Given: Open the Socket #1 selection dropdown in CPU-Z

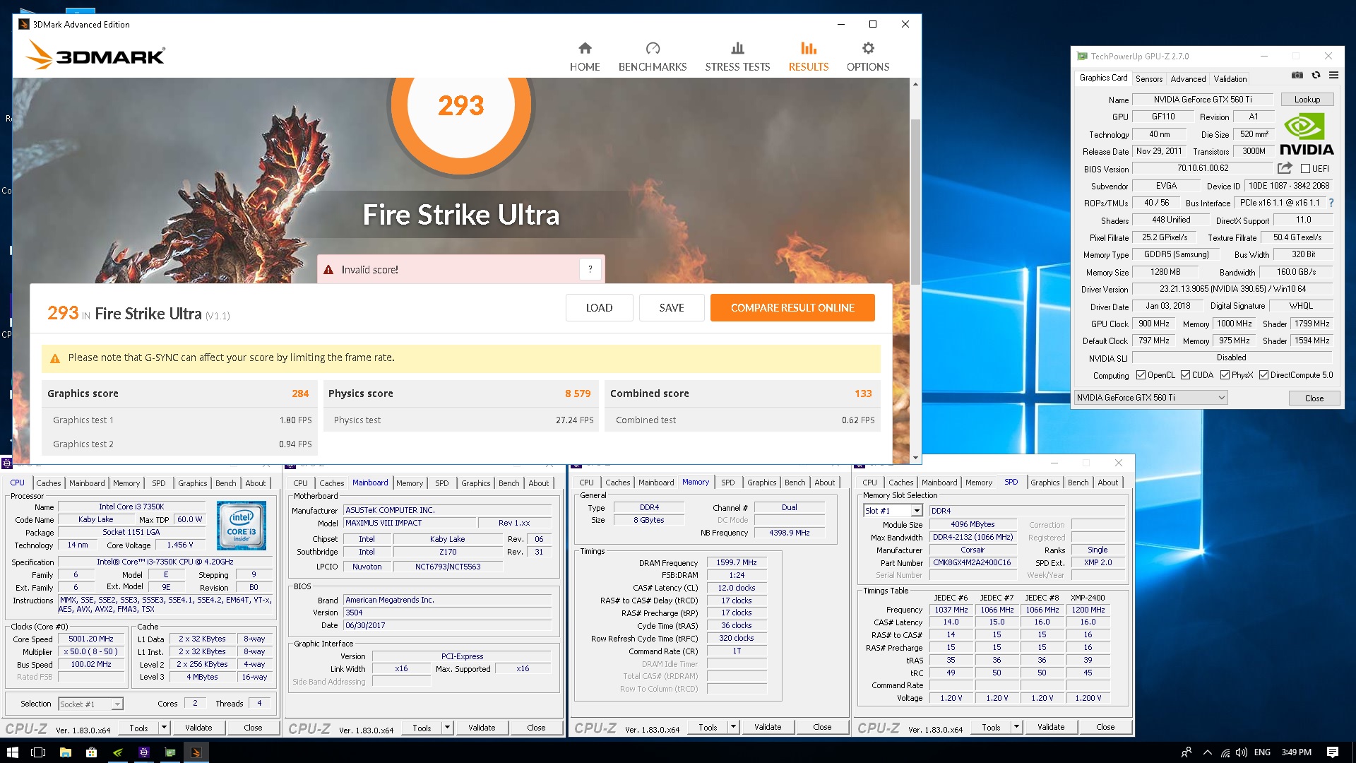Looking at the screenshot, I should (90, 704).
